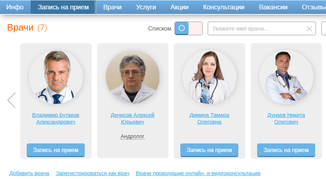Toggle the Списком list view switch
This screenshot has width=326, height=179.
[x=188, y=28]
